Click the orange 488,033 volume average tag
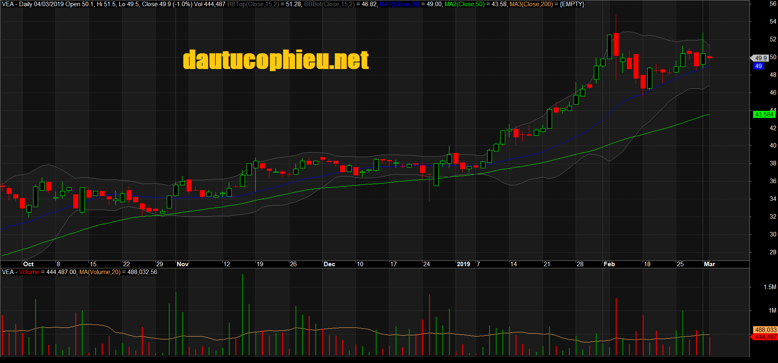Image resolution: width=778 pixels, height=363 pixels. coord(765,330)
